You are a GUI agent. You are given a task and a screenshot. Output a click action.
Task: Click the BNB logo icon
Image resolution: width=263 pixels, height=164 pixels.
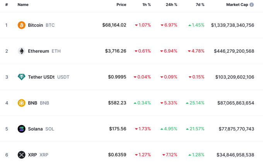[22, 103]
